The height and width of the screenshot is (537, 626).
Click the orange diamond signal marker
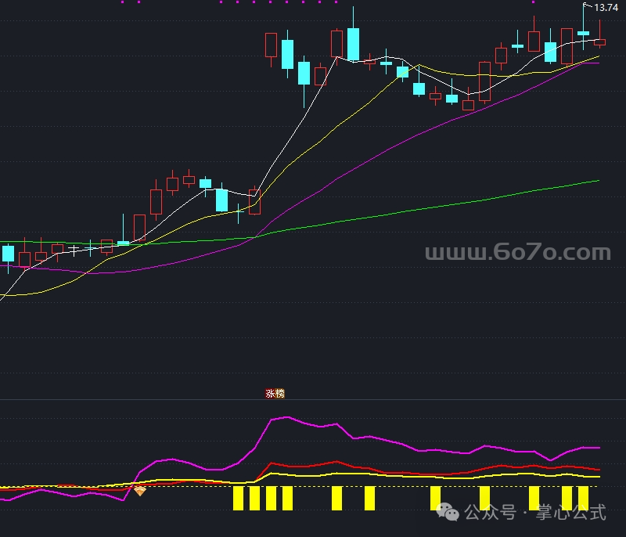click(x=140, y=491)
